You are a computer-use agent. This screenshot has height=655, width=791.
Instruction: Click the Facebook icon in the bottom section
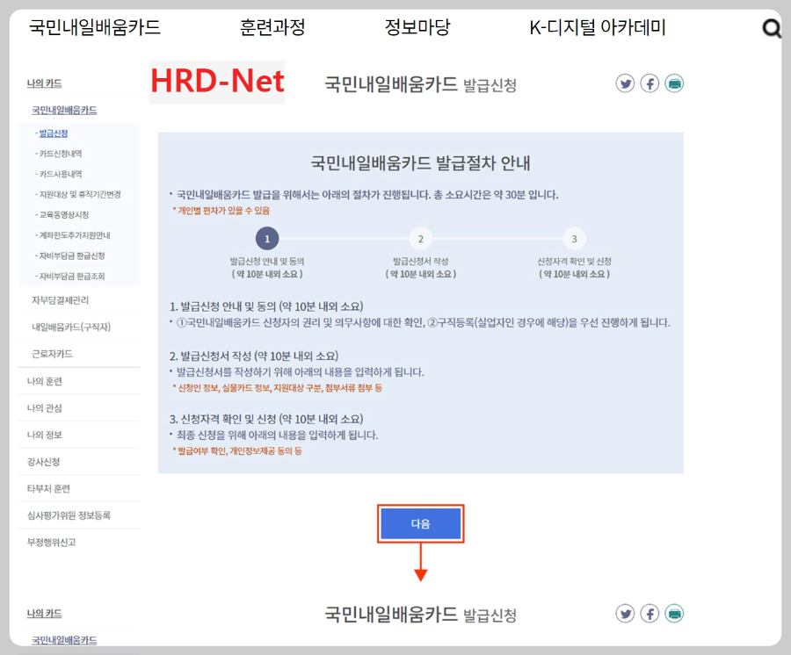click(649, 614)
